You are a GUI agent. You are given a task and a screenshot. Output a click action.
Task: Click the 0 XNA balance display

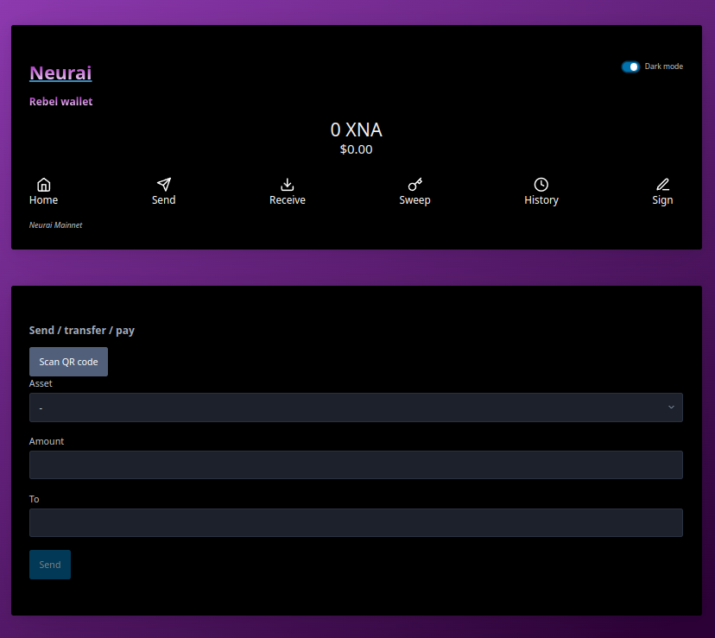(356, 129)
